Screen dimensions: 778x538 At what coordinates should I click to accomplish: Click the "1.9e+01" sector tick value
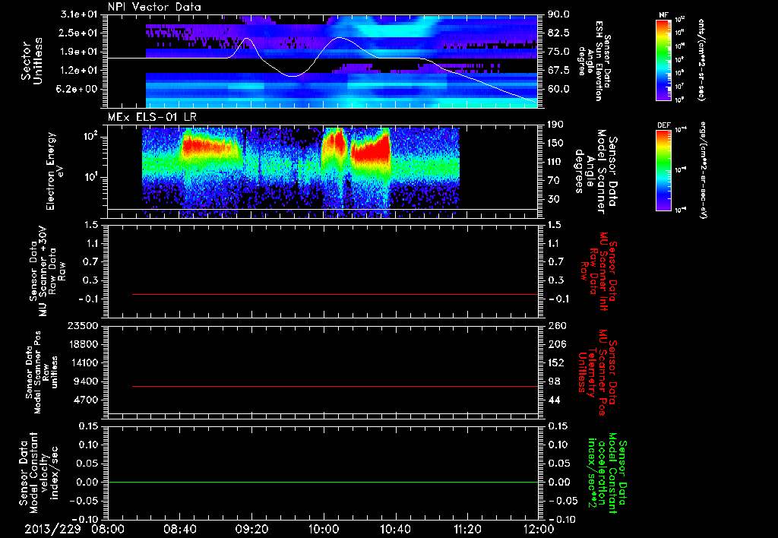(x=79, y=52)
